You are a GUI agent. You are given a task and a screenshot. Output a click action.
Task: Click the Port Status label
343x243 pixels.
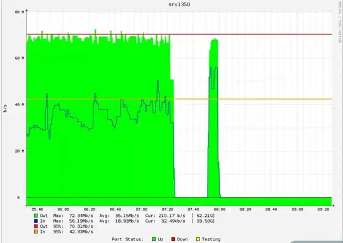tap(127, 239)
